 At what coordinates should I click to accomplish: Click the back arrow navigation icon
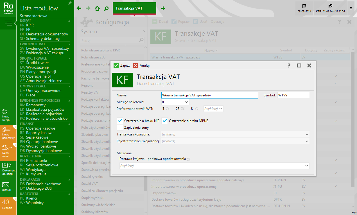pyautogui.click(x=79, y=8)
